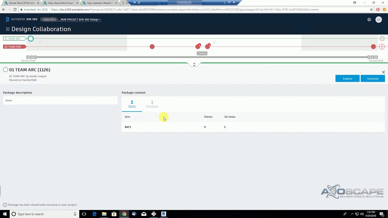This screenshot has height=218, width=388.
Task: Click the red package marker without badge nearest FRN label
Action: (152, 47)
